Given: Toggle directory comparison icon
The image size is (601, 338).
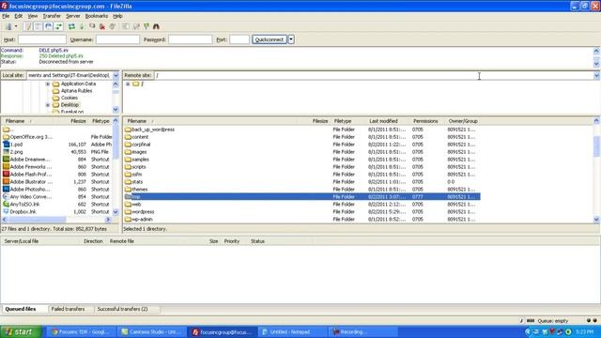Looking at the screenshot, I should 136,26.
